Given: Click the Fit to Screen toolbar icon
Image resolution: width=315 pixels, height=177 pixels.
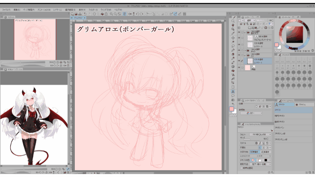Looking at the screenshot, I should (x=119, y=14).
